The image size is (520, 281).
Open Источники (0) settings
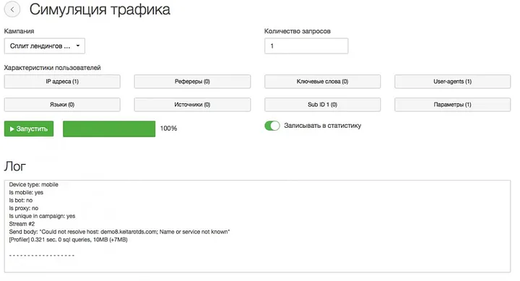pyautogui.click(x=192, y=105)
